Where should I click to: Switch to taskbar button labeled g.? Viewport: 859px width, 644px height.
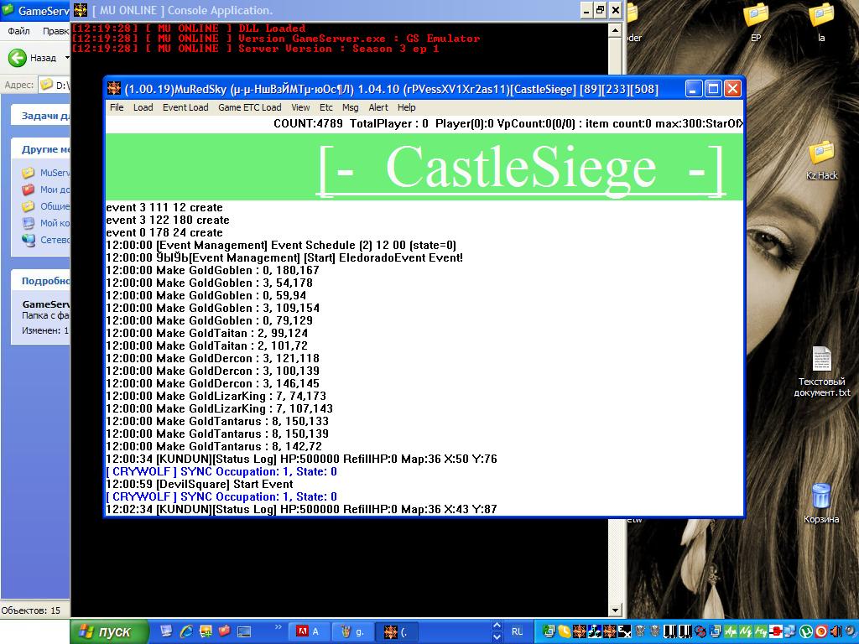click(x=354, y=632)
